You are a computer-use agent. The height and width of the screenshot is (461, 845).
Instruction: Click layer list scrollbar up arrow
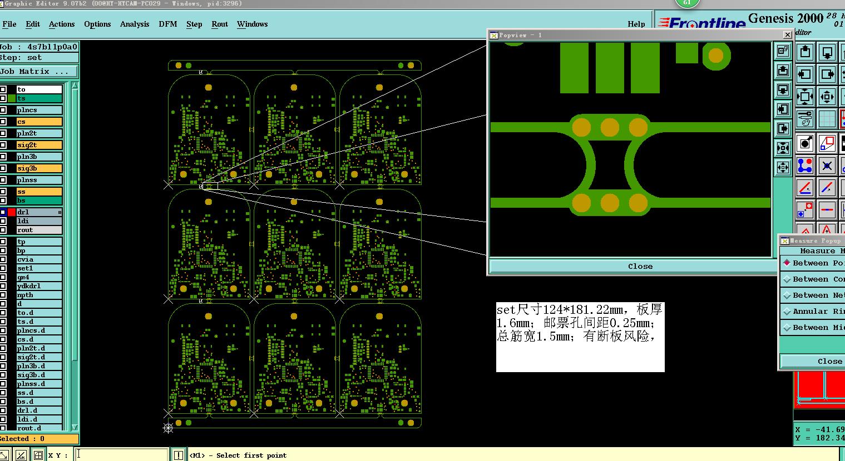(75, 86)
